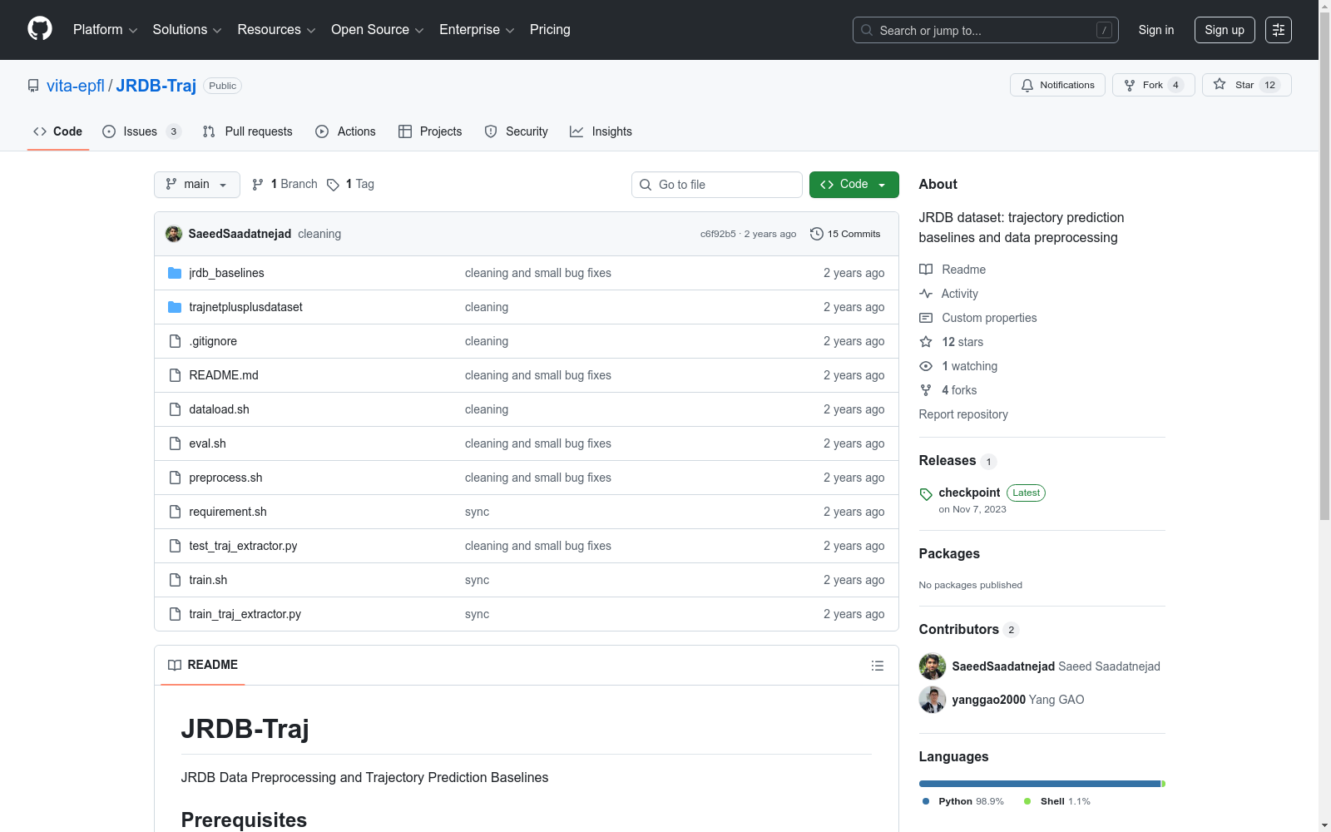This screenshot has width=1331, height=832.
Task: Open the vita-epfl organization link
Action: [76, 86]
